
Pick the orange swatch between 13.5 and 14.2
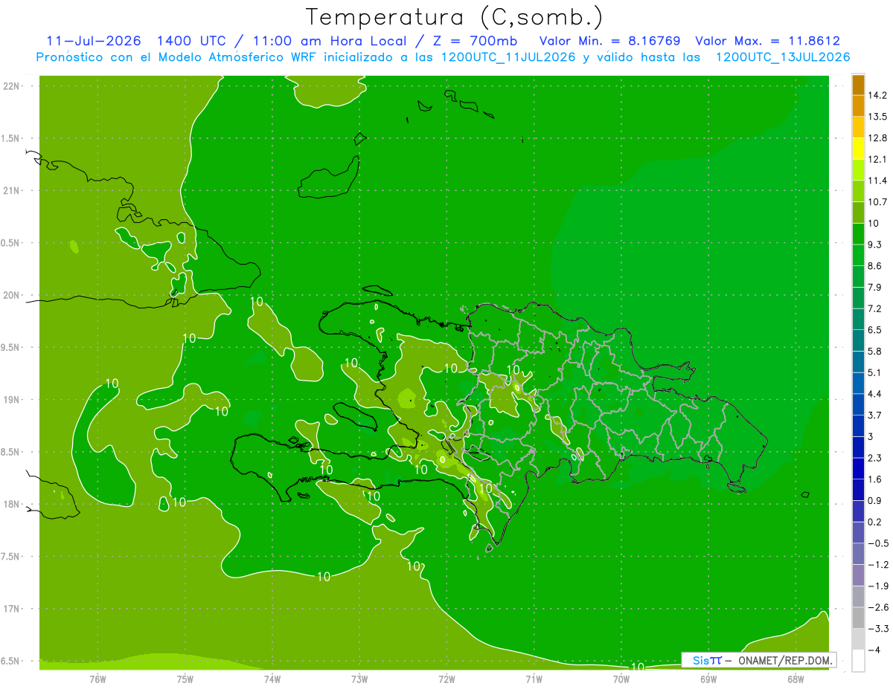[858, 106]
